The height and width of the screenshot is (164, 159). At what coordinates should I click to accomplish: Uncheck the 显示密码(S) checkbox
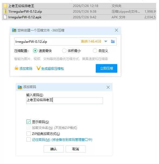pyautogui.click(x=29, y=122)
